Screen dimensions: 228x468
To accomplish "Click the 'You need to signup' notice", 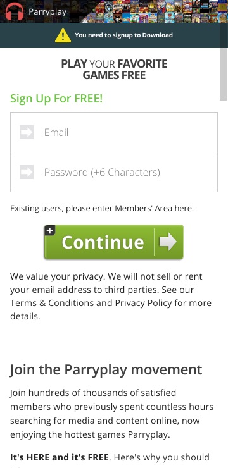I will (123, 35).
